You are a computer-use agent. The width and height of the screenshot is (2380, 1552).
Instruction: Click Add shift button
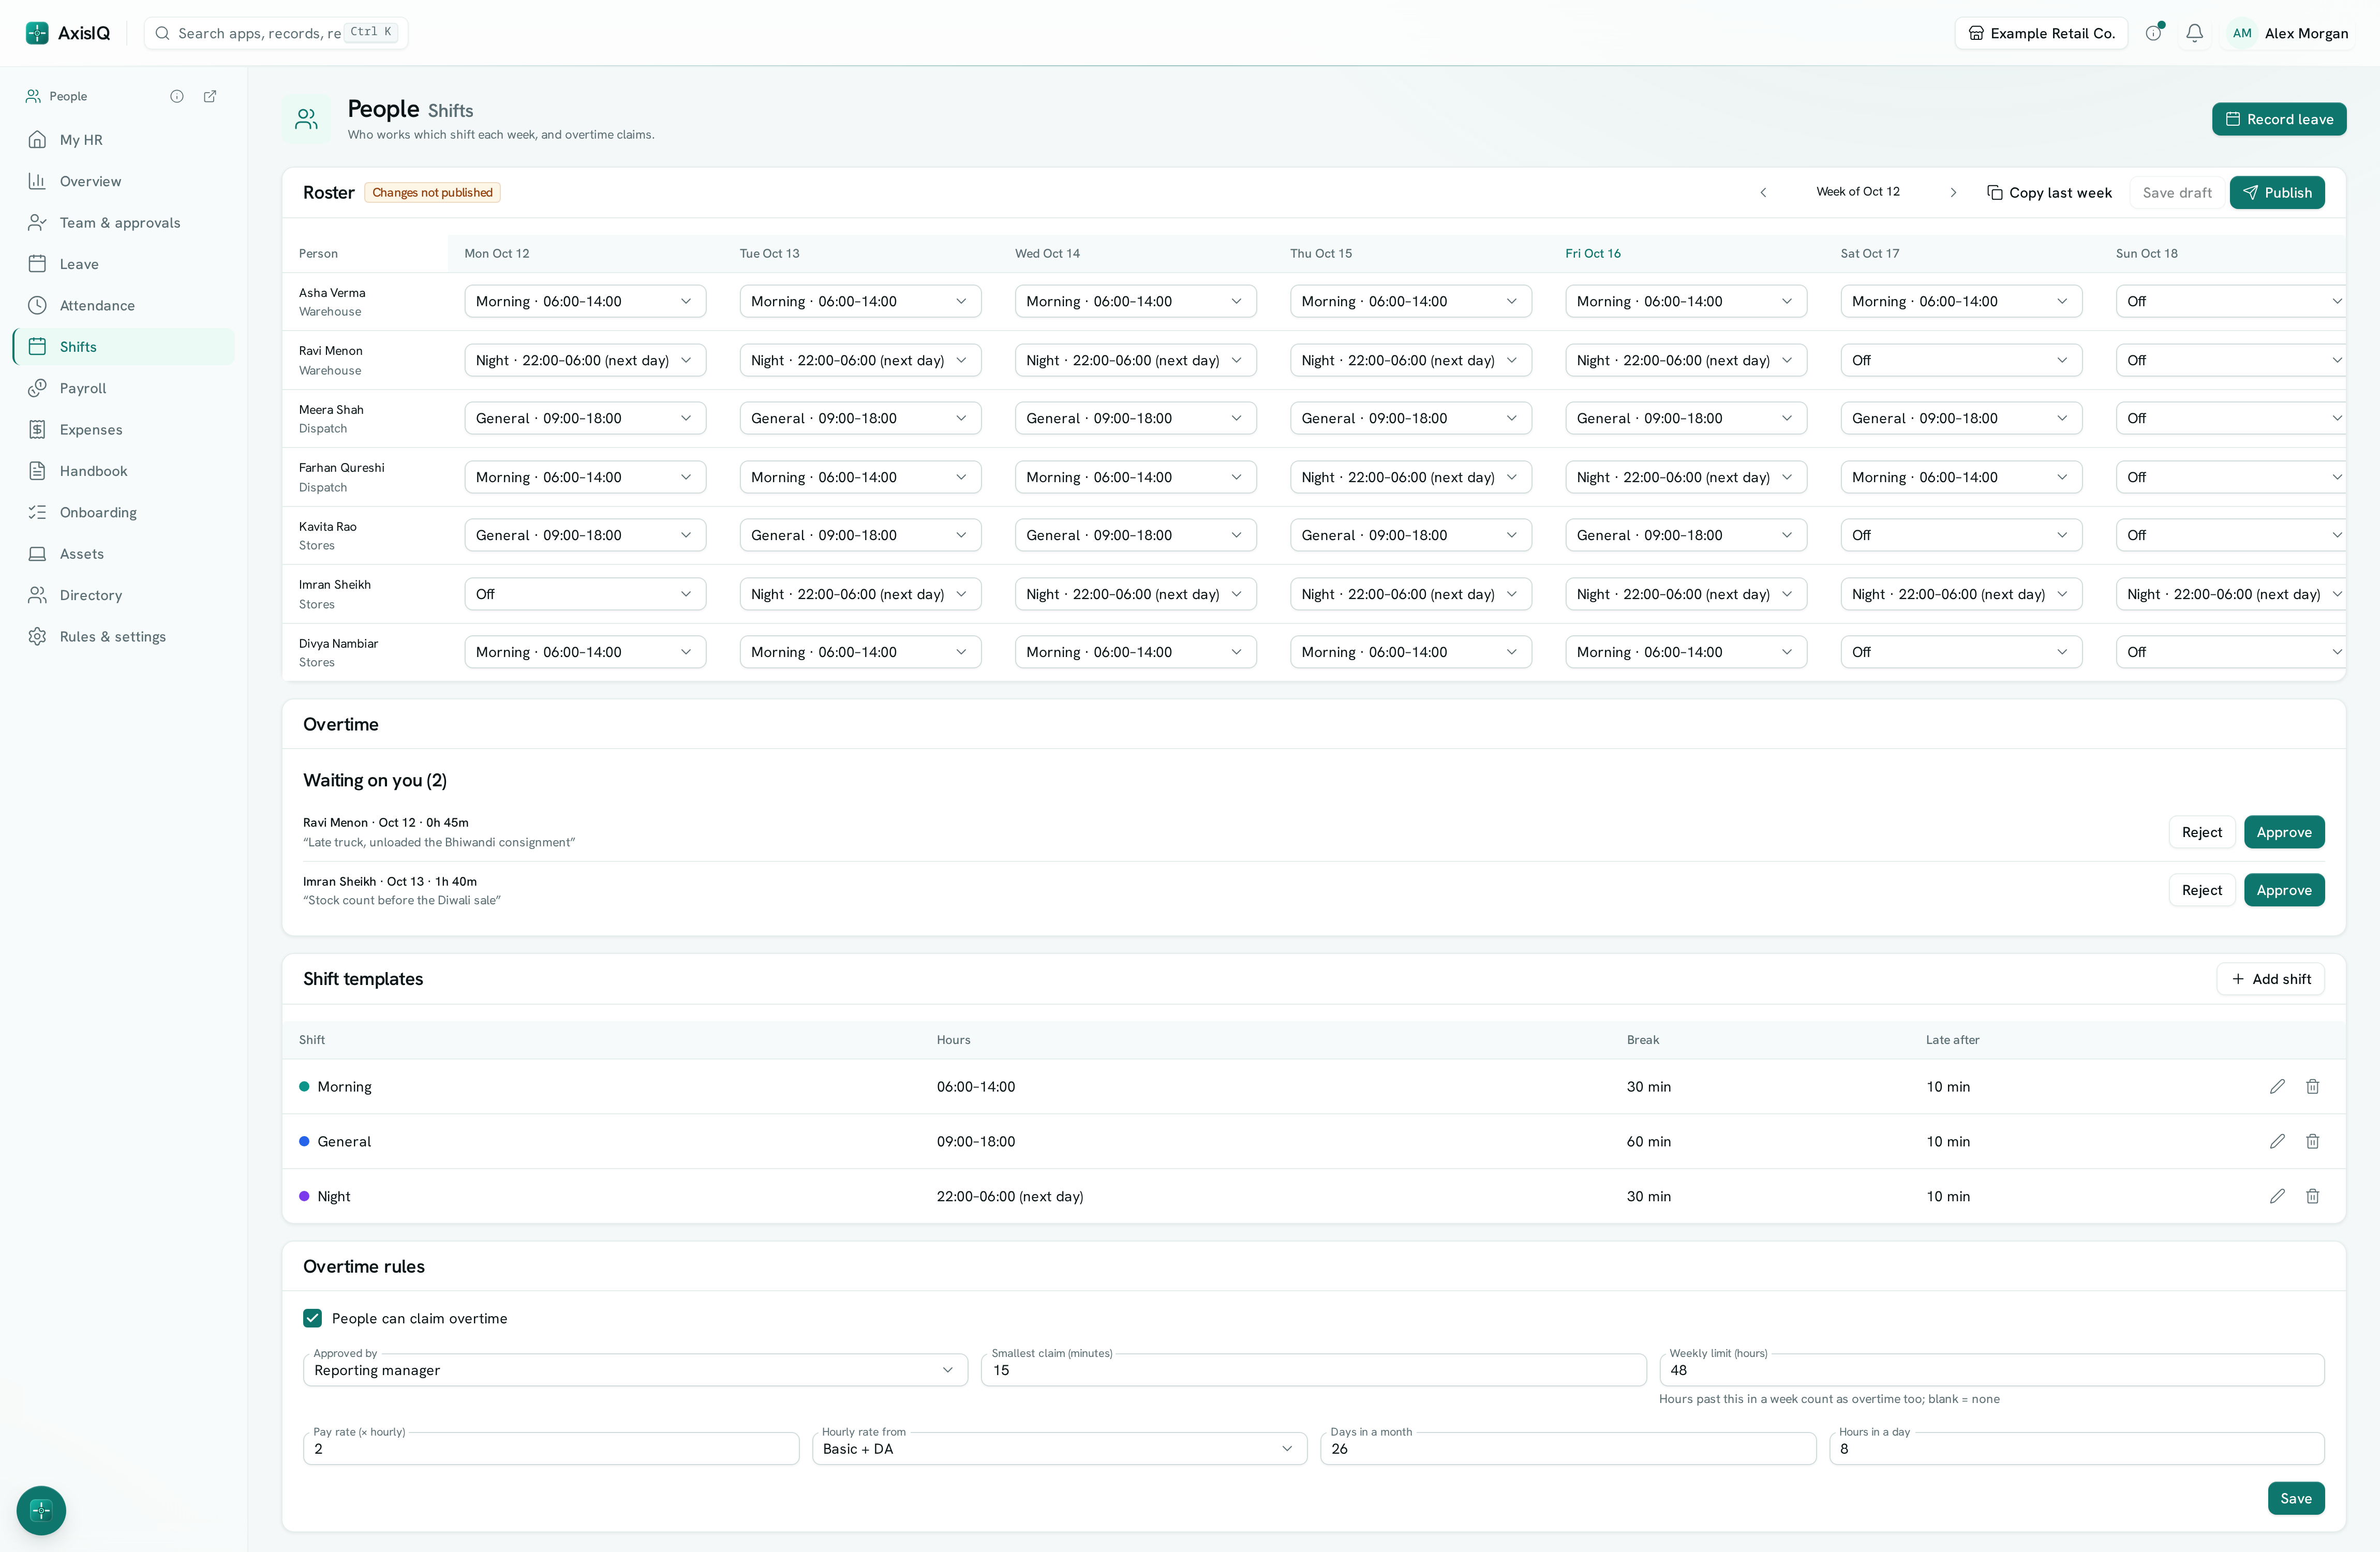pos(2270,979)
